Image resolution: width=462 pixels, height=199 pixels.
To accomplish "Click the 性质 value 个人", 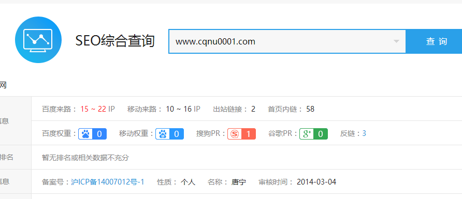I will pos(188,182).
